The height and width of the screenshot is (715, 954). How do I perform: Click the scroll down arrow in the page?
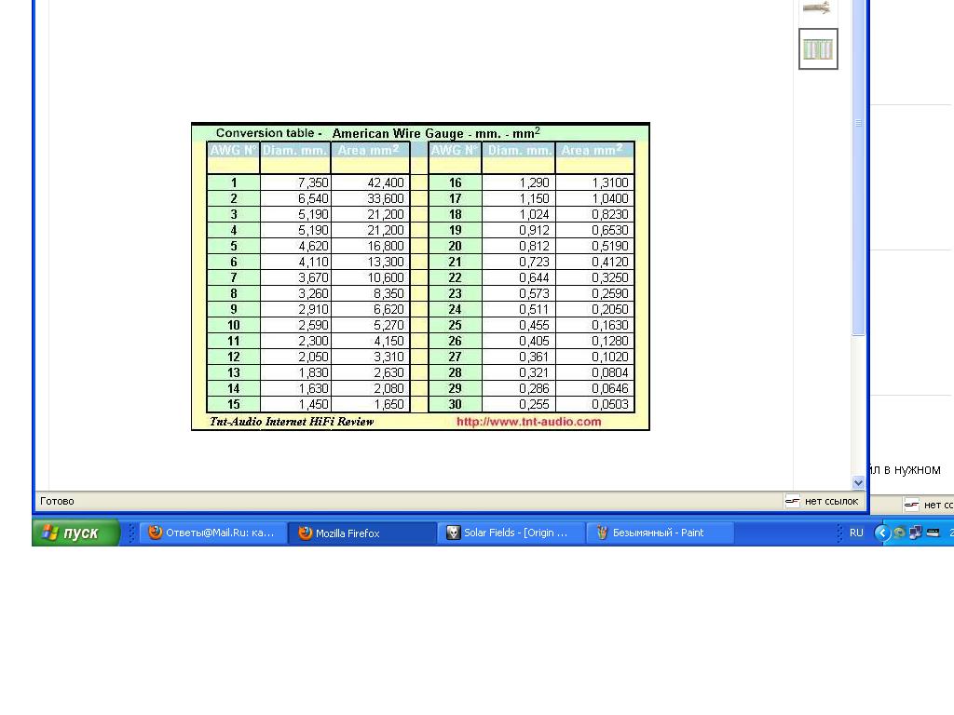[858, 482]
